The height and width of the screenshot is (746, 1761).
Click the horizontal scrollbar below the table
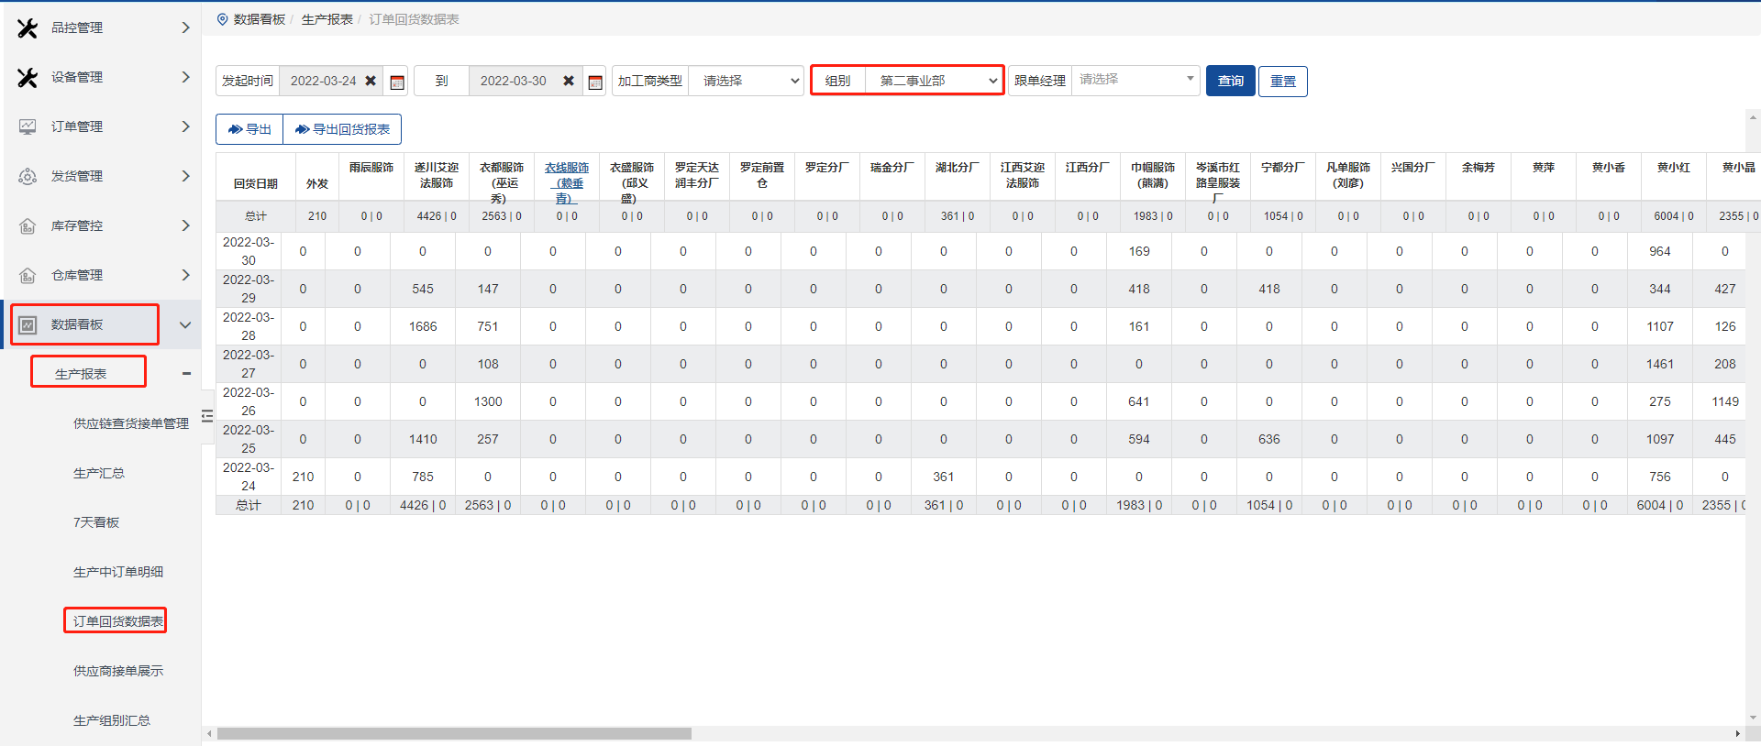(454, 733)
